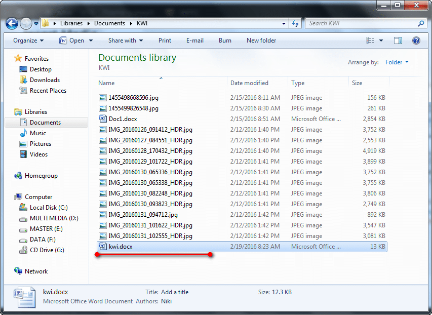Click the Open button with Word icon

tap(71, 41)
